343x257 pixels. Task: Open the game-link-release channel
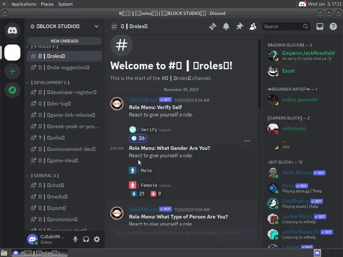65,115
